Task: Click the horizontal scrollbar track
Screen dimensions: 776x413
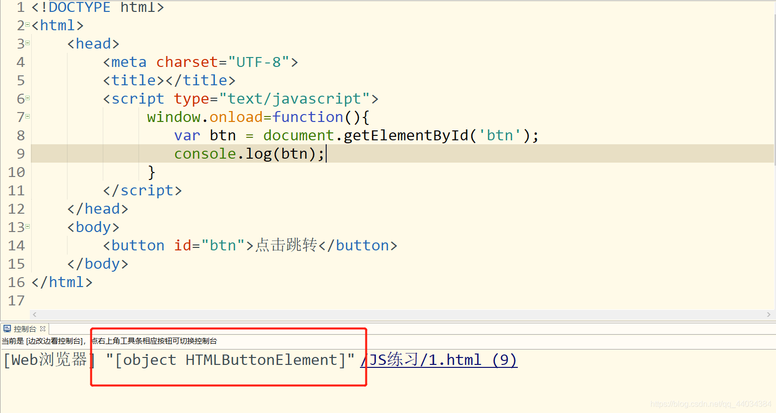Action: pyautogui.click(x=397, y=314)
